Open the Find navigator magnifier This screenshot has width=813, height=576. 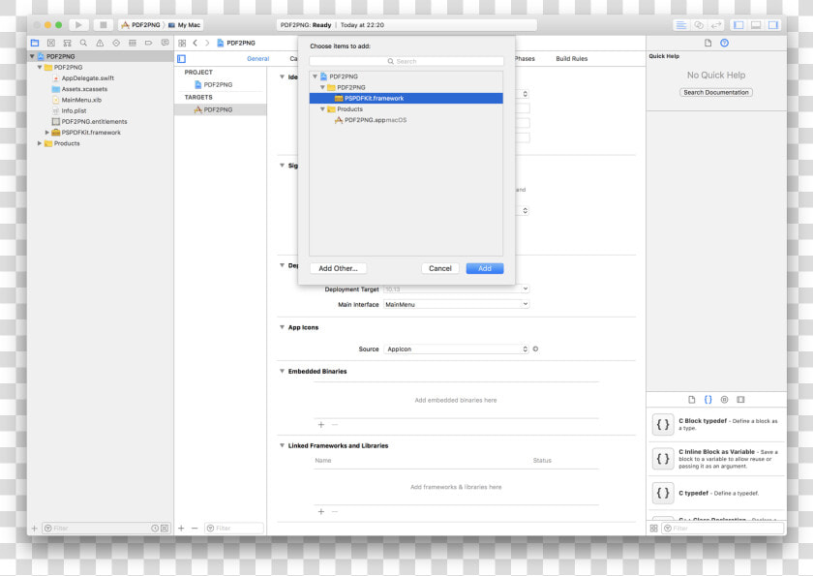point(83,43)
